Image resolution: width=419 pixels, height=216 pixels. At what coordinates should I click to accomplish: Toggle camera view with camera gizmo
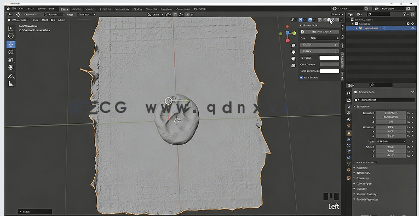pos(294,59)
